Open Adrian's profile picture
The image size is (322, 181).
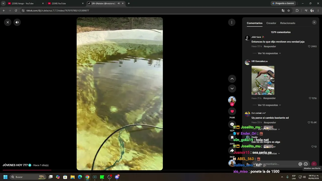[x=248, y=38]
